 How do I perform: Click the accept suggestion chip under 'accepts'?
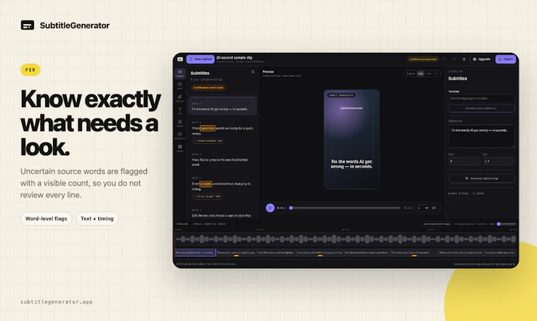(207, 196)
